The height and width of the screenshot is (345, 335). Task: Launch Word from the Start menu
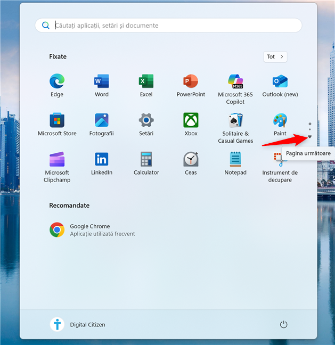(102, 85)
